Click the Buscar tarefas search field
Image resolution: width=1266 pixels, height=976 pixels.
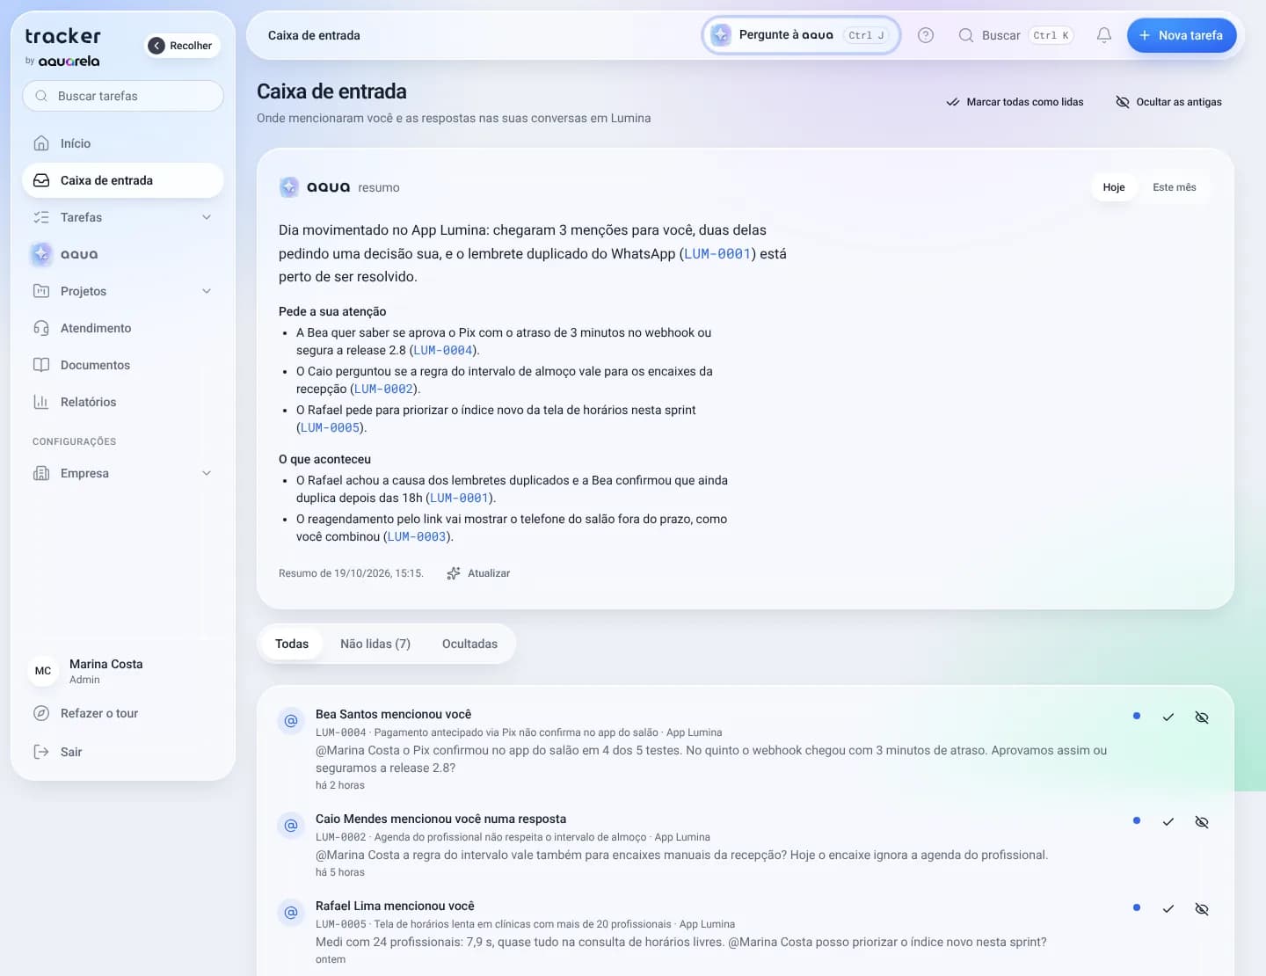tap(123, 96)
